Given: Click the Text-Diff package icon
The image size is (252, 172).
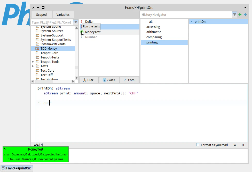Looking at the screenshot, I should (37, 75).
